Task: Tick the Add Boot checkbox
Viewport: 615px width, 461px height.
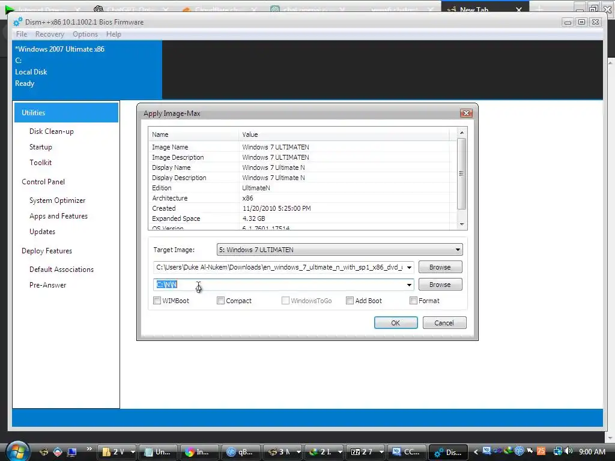Action: pyautogui.click(x=350, y=301)
